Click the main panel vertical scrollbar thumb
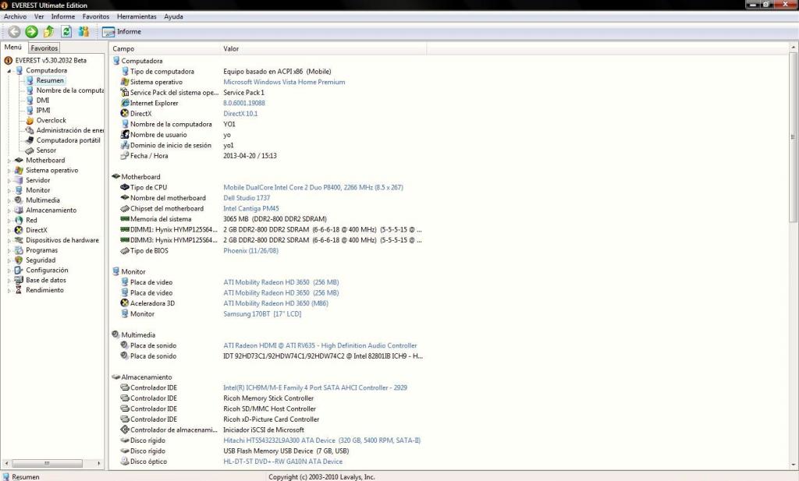 (793, 137)
